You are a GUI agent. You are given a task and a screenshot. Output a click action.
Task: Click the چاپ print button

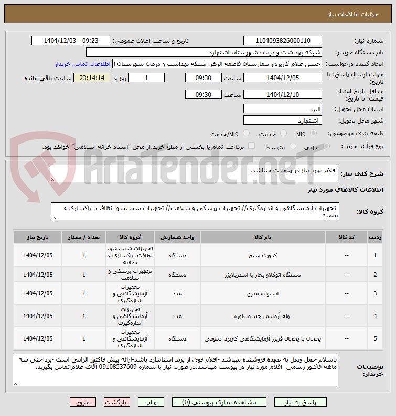click(151, 402)
